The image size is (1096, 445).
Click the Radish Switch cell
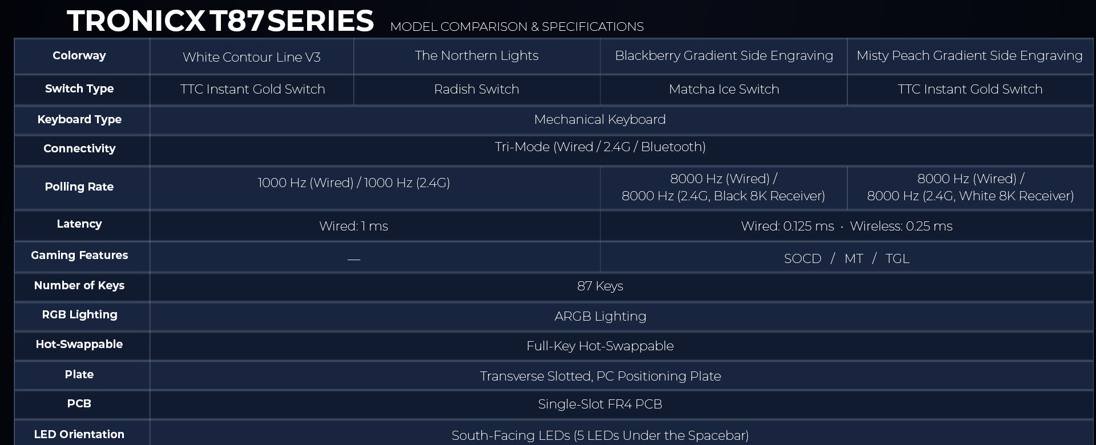477,90
